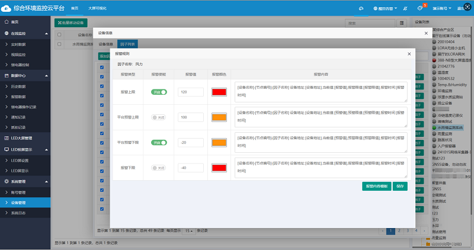The width and height of the screenshot is (474, 250).
Task: Click the 报警上限 value field showing 120
Action: (190, 92)
